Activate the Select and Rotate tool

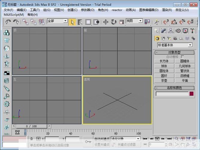click(114, 22)
